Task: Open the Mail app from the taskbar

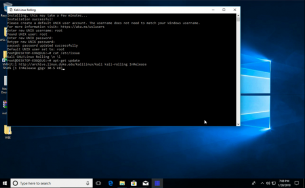Action: [146, 183]
